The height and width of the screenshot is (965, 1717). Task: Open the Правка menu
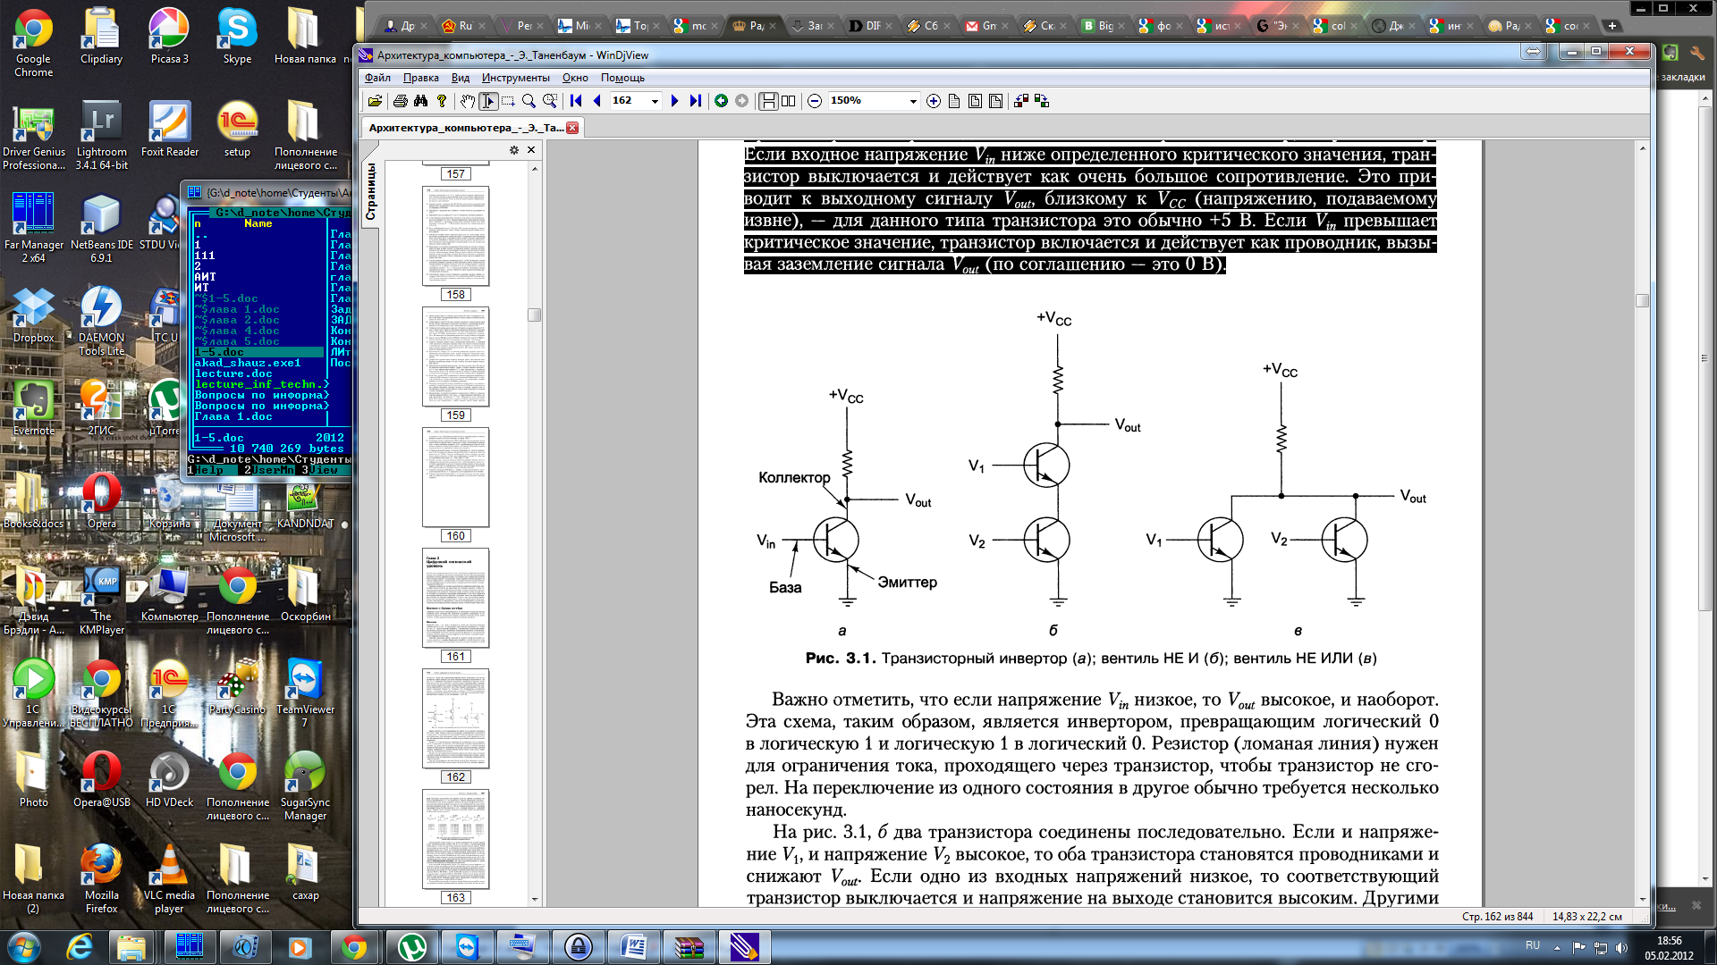coord(420,78)
